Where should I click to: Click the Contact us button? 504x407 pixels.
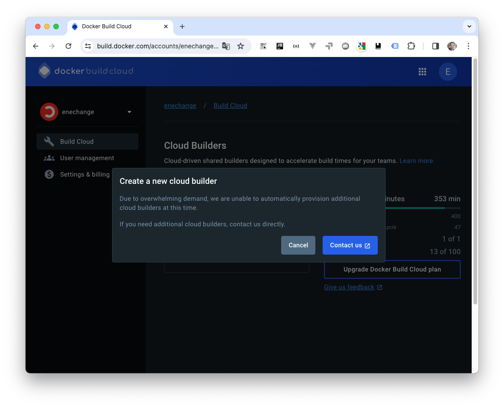350,245
